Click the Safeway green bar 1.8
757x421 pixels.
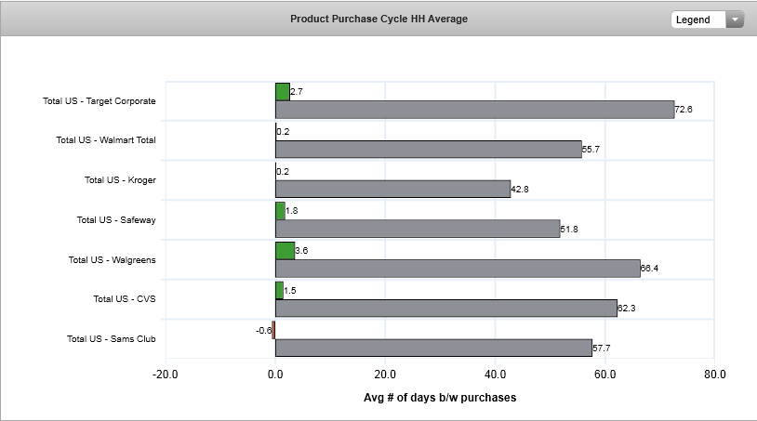point(280,211)
